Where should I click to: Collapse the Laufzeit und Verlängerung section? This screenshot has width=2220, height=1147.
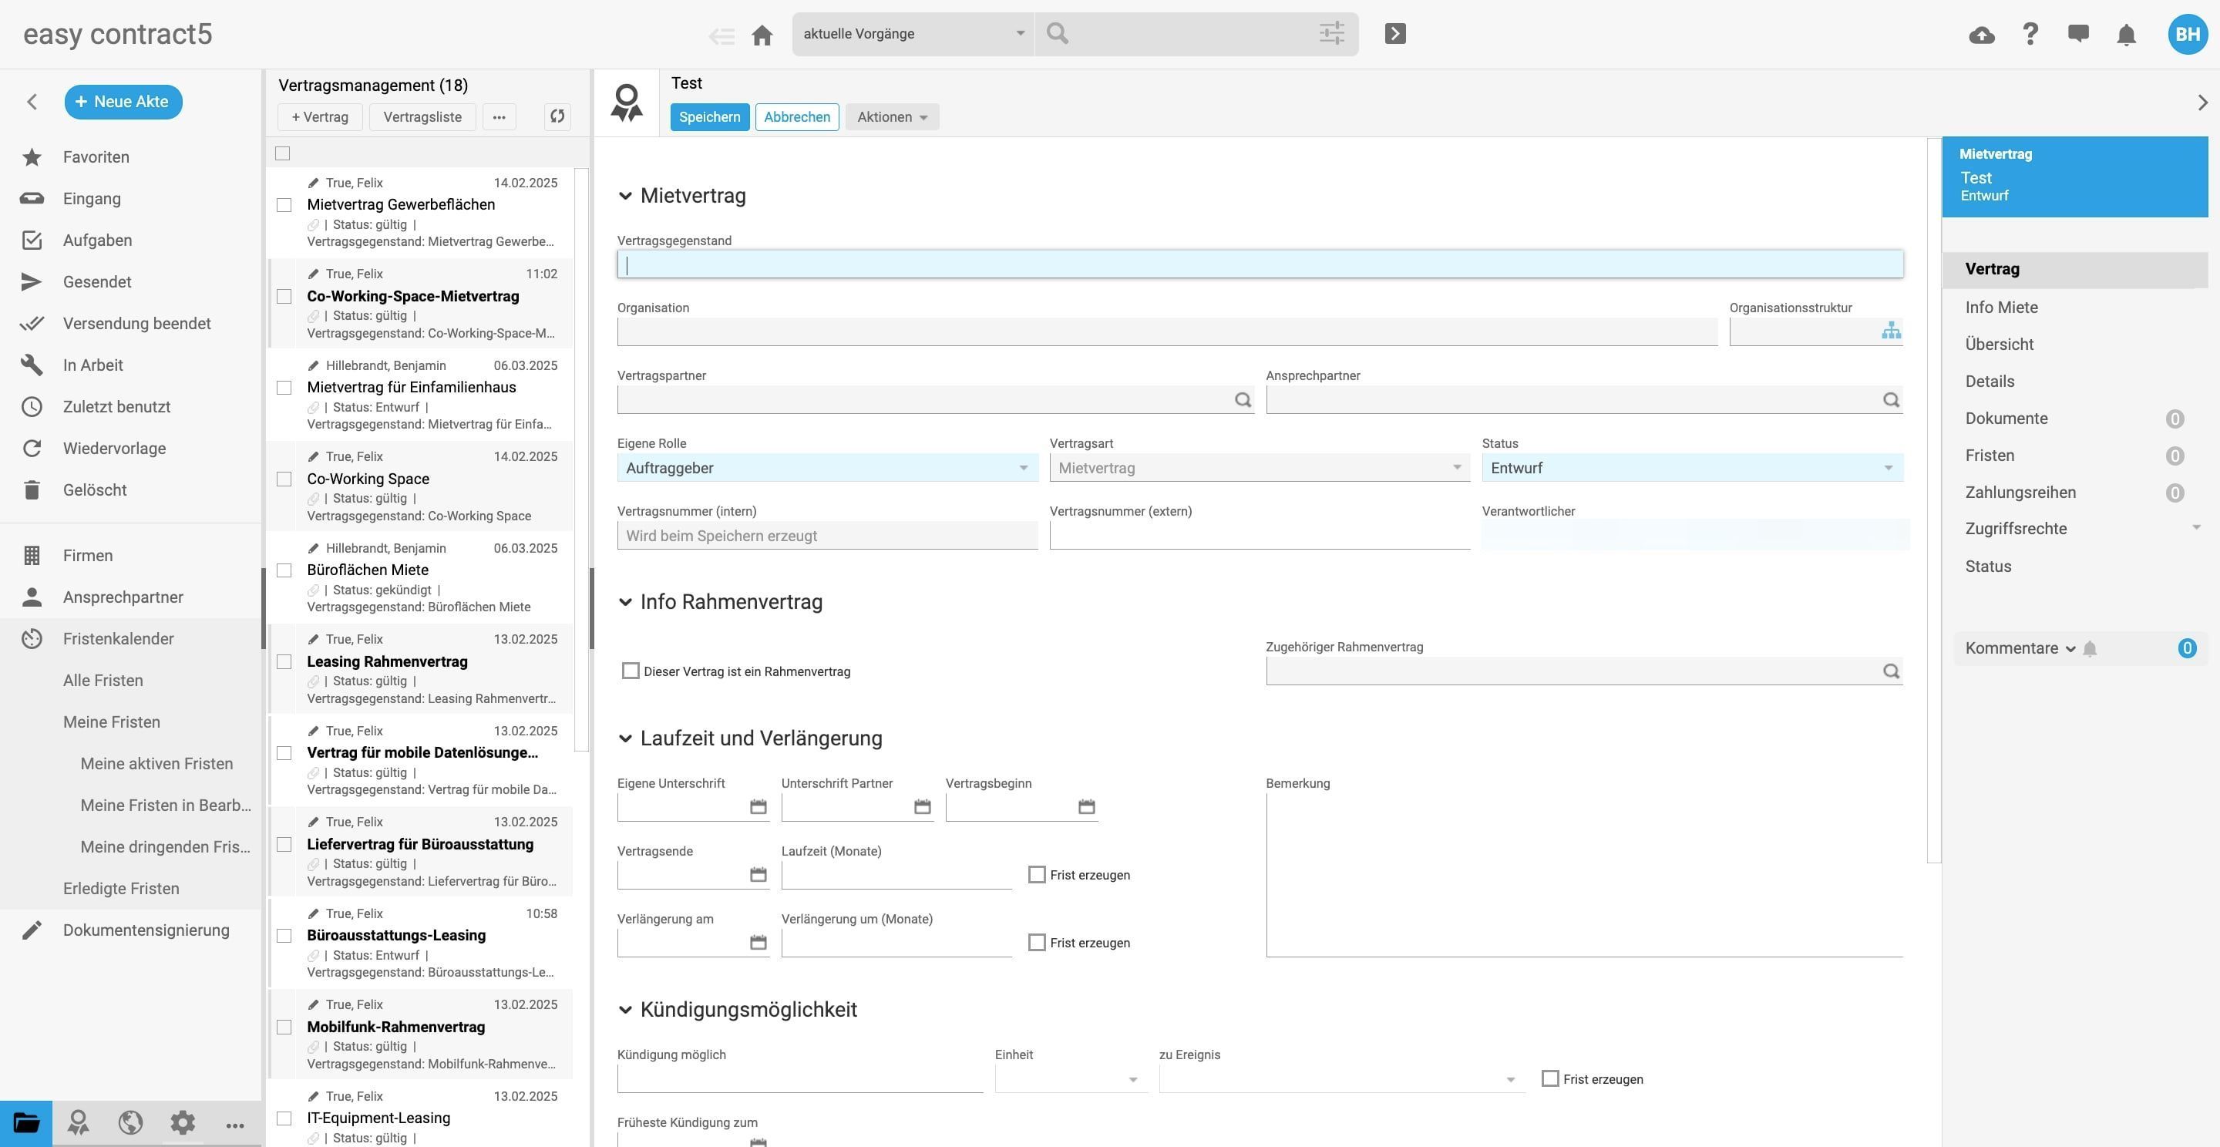pyautogui.click(x=625, y=738)
